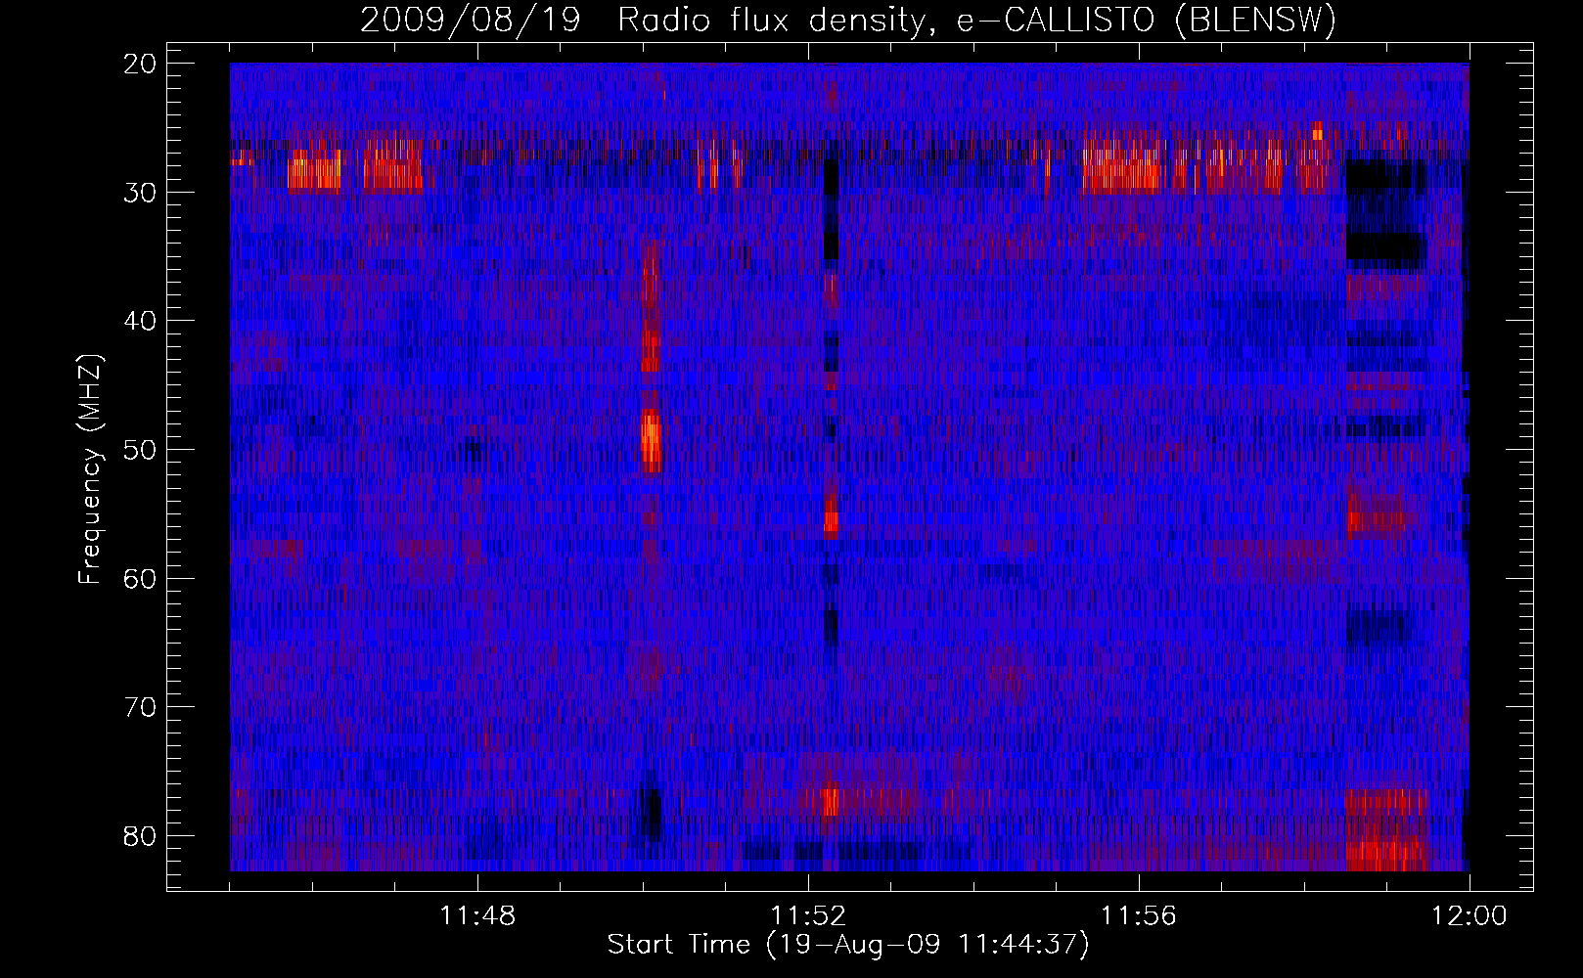Image resolution: width=1583 pixels, height=978 pixels.
Task: Click the 70 frequency tick label
Action: point(141,707)
